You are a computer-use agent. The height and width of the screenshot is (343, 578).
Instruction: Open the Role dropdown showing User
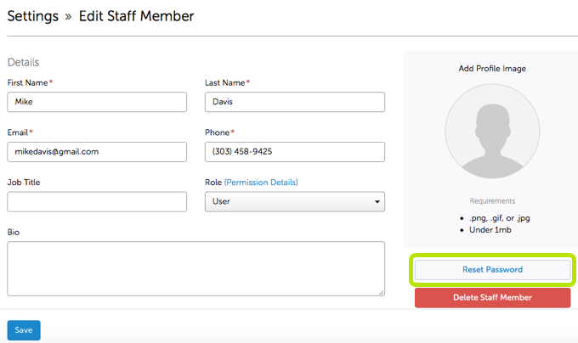[x=294, y=202]
